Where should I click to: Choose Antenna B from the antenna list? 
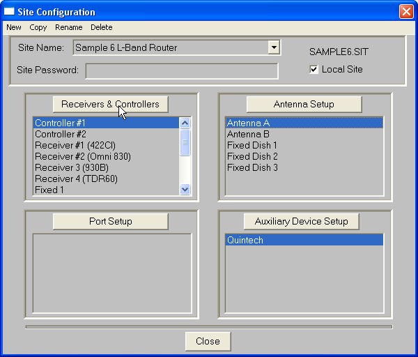pyautogui.click(x=248, y=134)
